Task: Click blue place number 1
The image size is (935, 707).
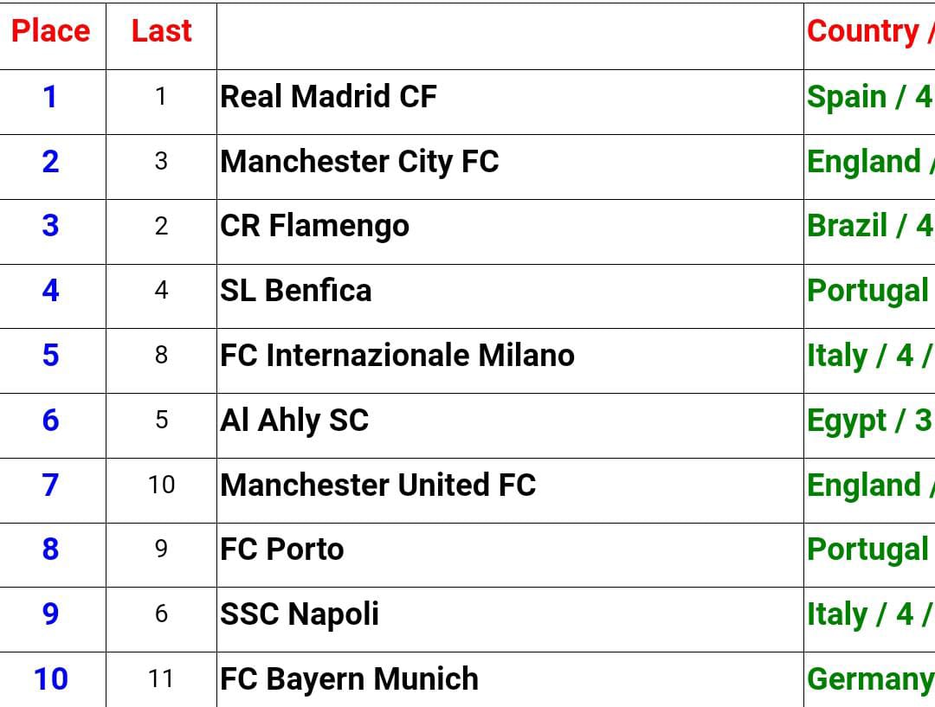Action: pos(50,96)
